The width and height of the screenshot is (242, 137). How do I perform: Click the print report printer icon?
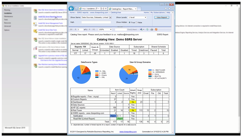(152, 29)
